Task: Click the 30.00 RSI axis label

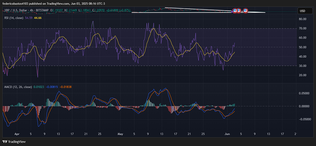Action: [303, 66]
